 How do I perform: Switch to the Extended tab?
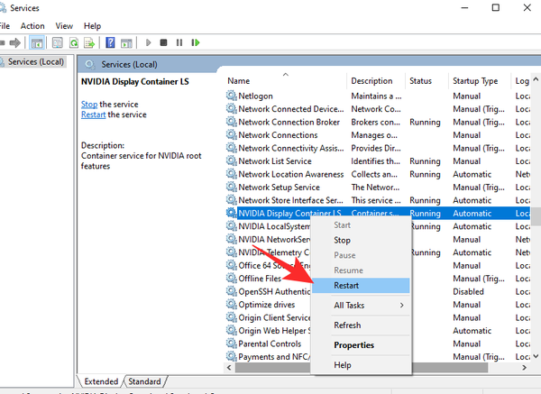click(101, 381)
